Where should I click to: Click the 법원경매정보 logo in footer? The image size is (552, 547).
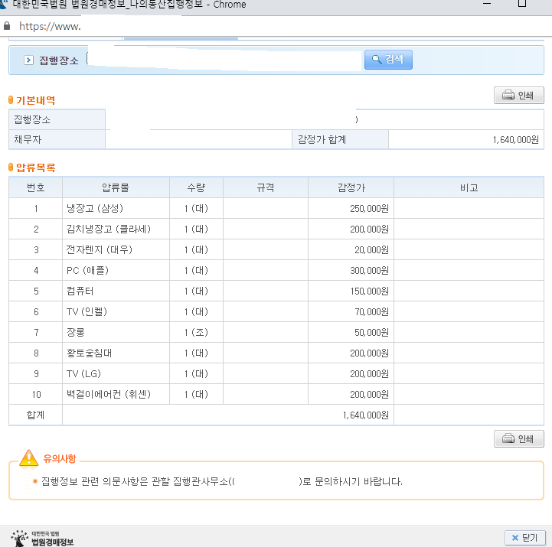(x=42, y=539)
